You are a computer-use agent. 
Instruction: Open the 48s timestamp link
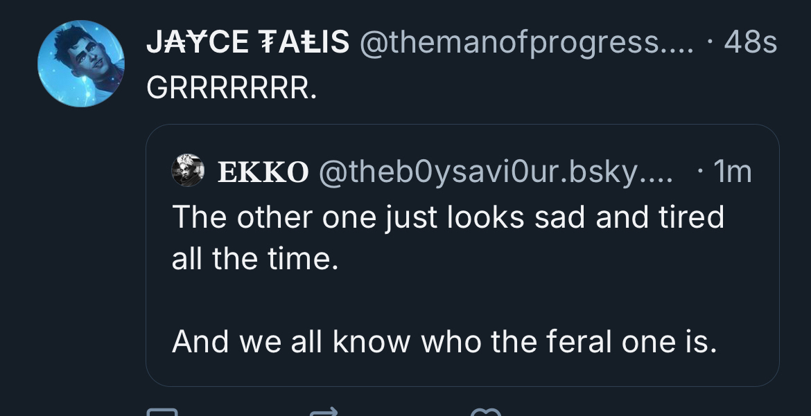pyautogui.click(x=750, y=44)
